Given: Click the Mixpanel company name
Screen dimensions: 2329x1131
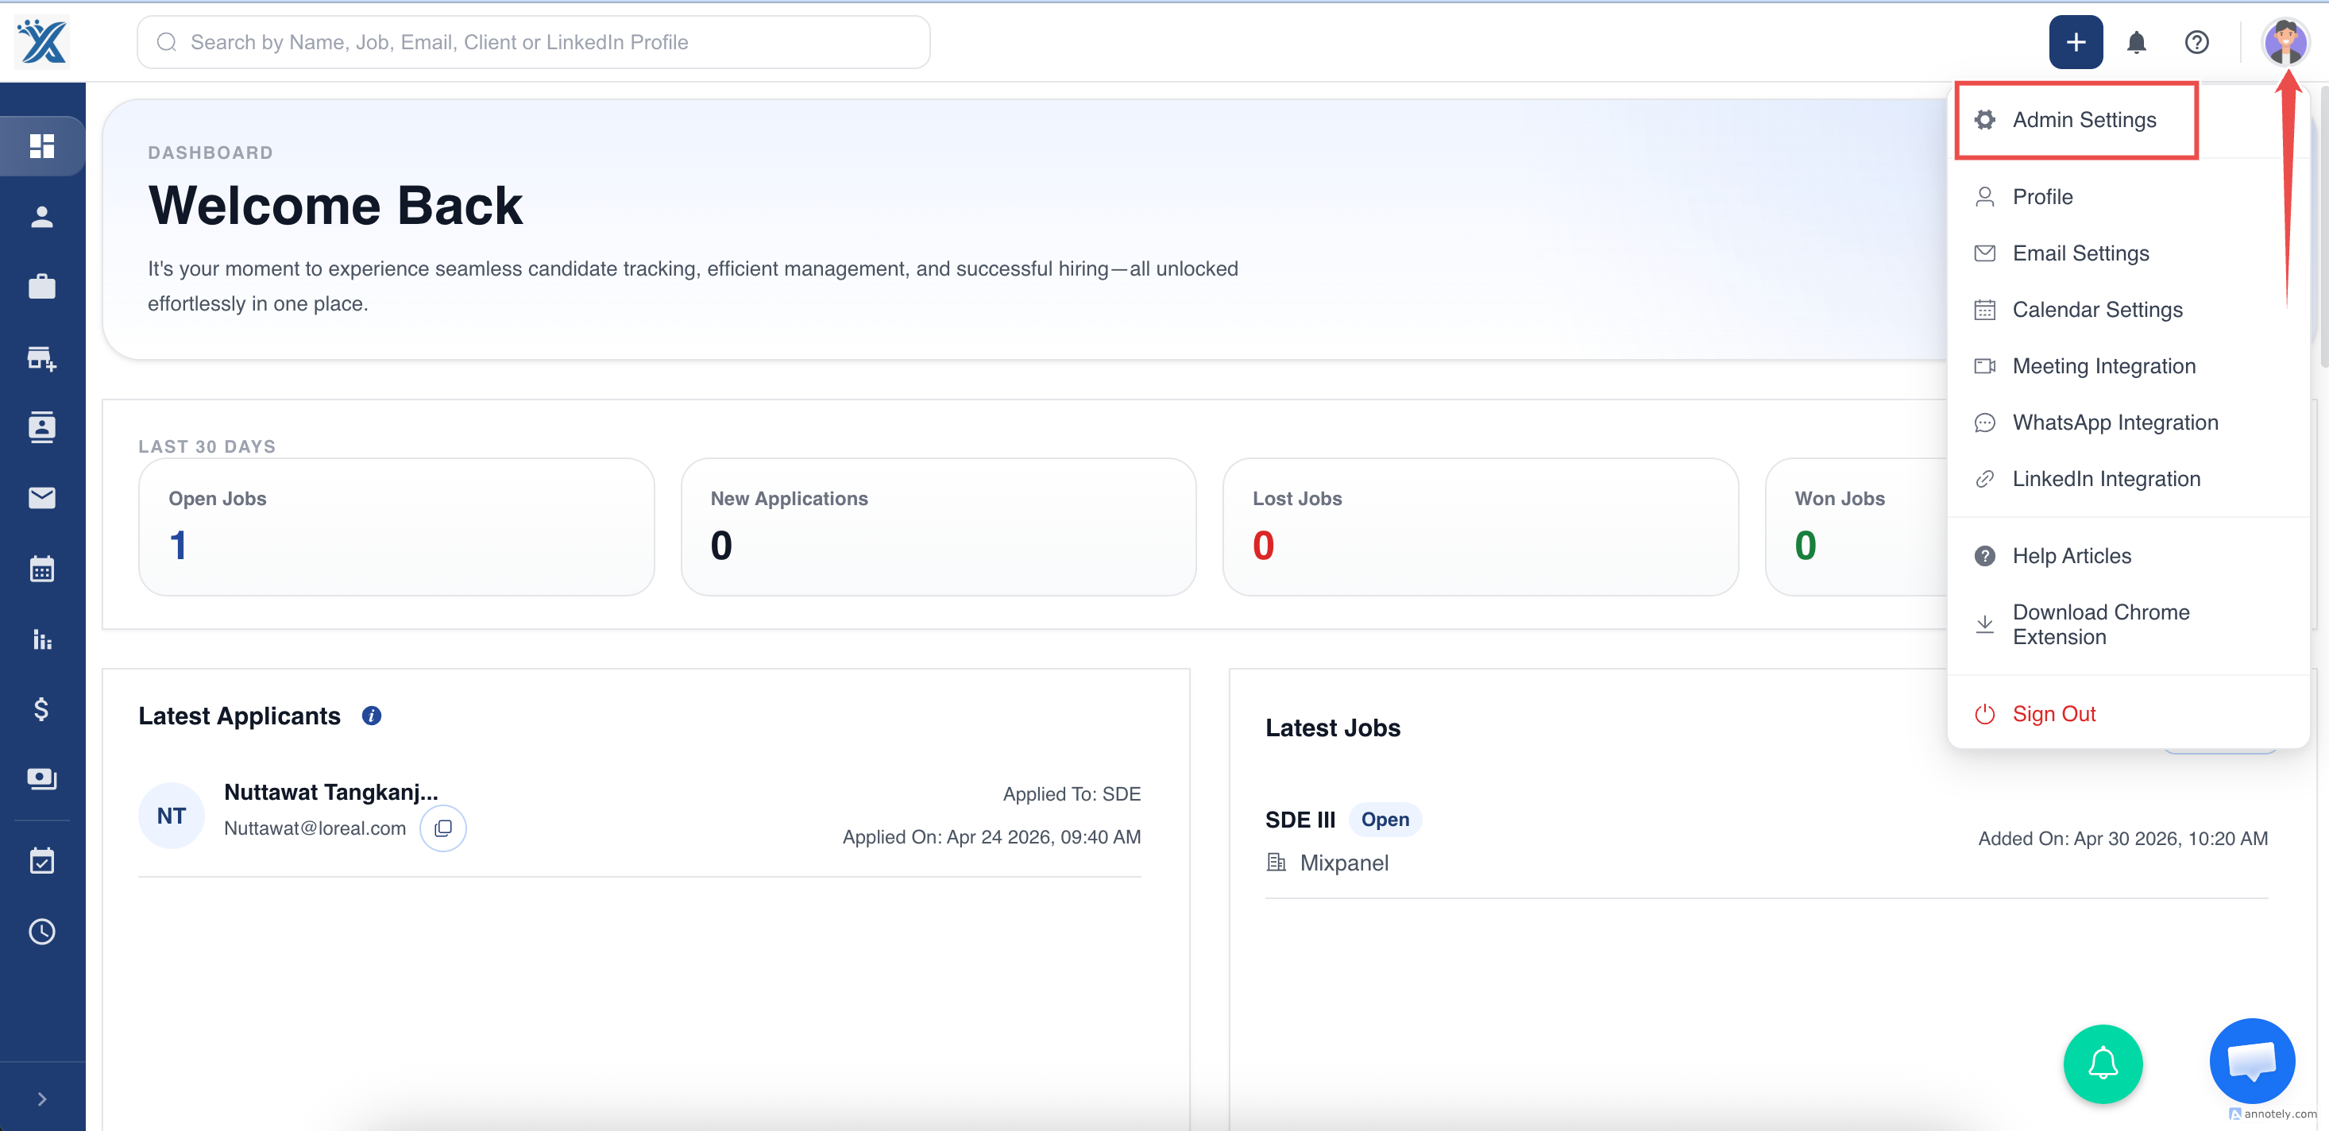Looking at the screenshot, I should coord(1343,863).
